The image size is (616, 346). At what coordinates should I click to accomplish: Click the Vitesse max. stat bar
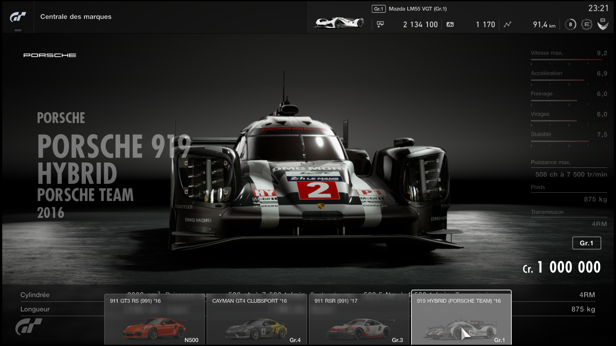pos(569,60)
